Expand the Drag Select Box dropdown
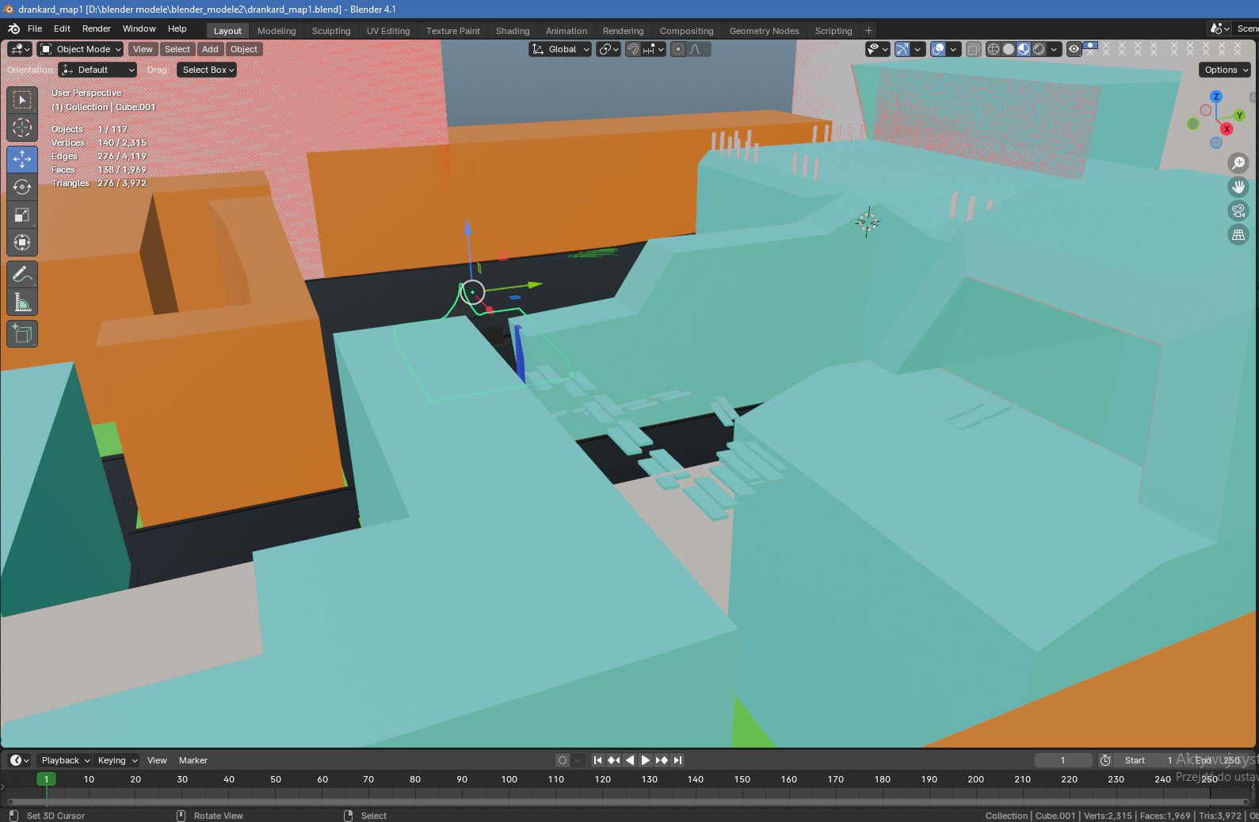Image resolution: width=1259 pixels, height=822 pixels. coord(207,70)
